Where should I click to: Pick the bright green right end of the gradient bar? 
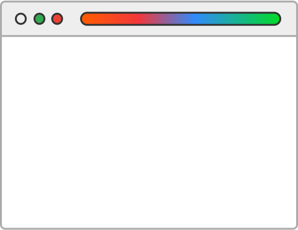[272, 19]
